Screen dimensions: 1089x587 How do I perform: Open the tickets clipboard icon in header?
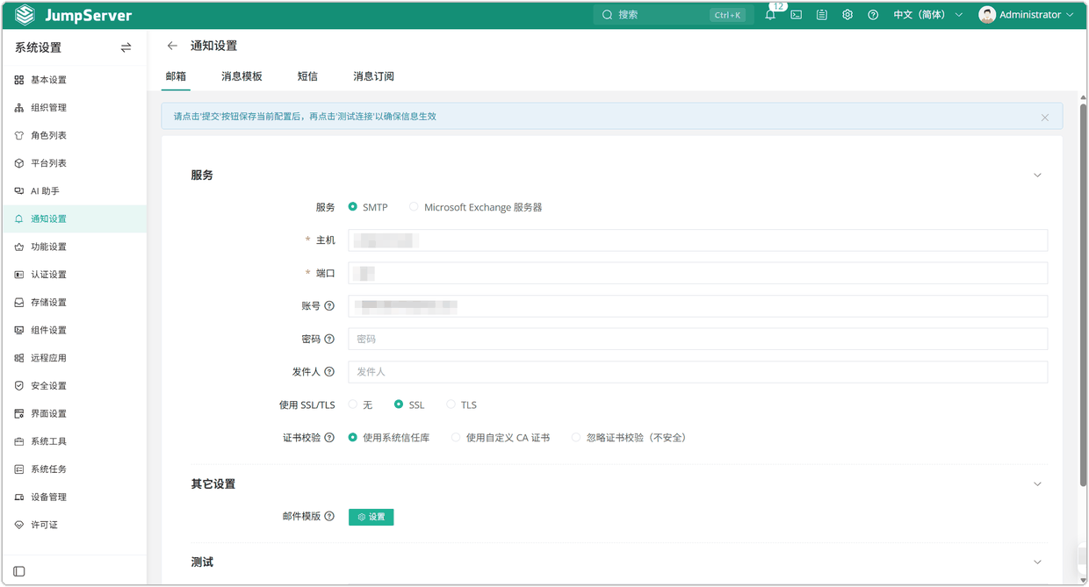click(821, 15)
